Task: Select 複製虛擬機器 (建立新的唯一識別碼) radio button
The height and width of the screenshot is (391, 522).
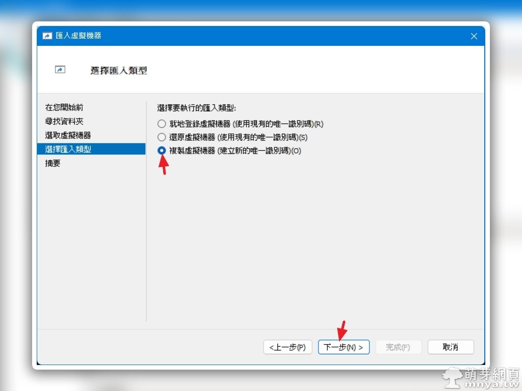Action: (162, 151)
